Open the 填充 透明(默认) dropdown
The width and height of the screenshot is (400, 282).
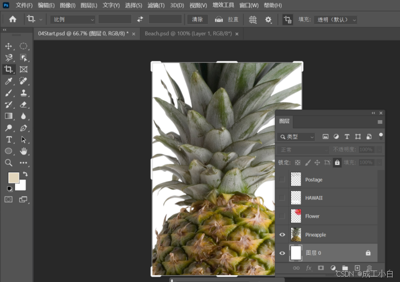coord(335,20)
